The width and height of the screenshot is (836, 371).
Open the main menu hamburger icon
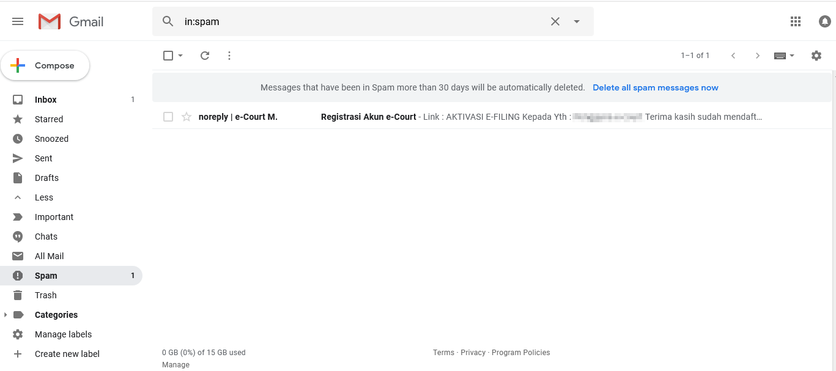tap(18, 21)
